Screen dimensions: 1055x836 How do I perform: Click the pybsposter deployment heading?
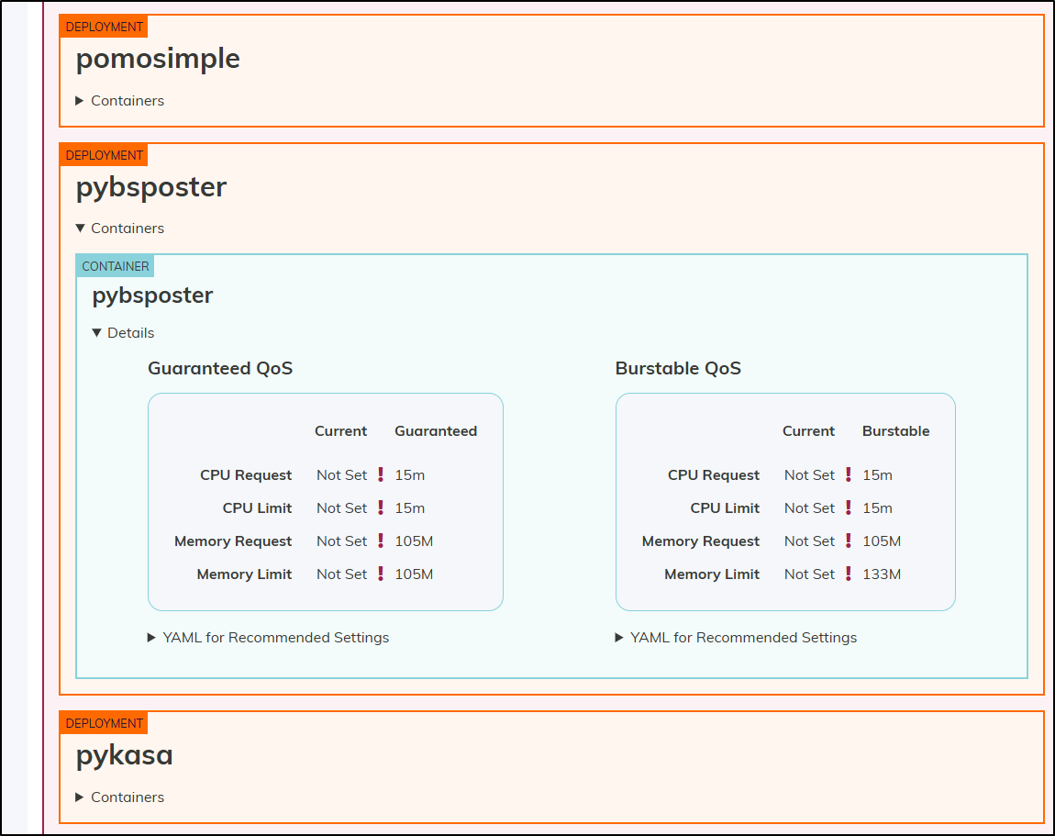click(x=151, y=187)
